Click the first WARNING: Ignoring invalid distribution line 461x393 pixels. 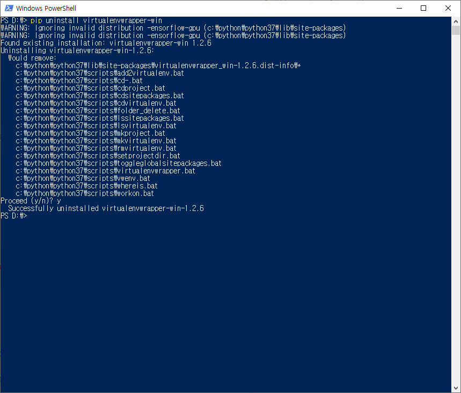[173, 28]
